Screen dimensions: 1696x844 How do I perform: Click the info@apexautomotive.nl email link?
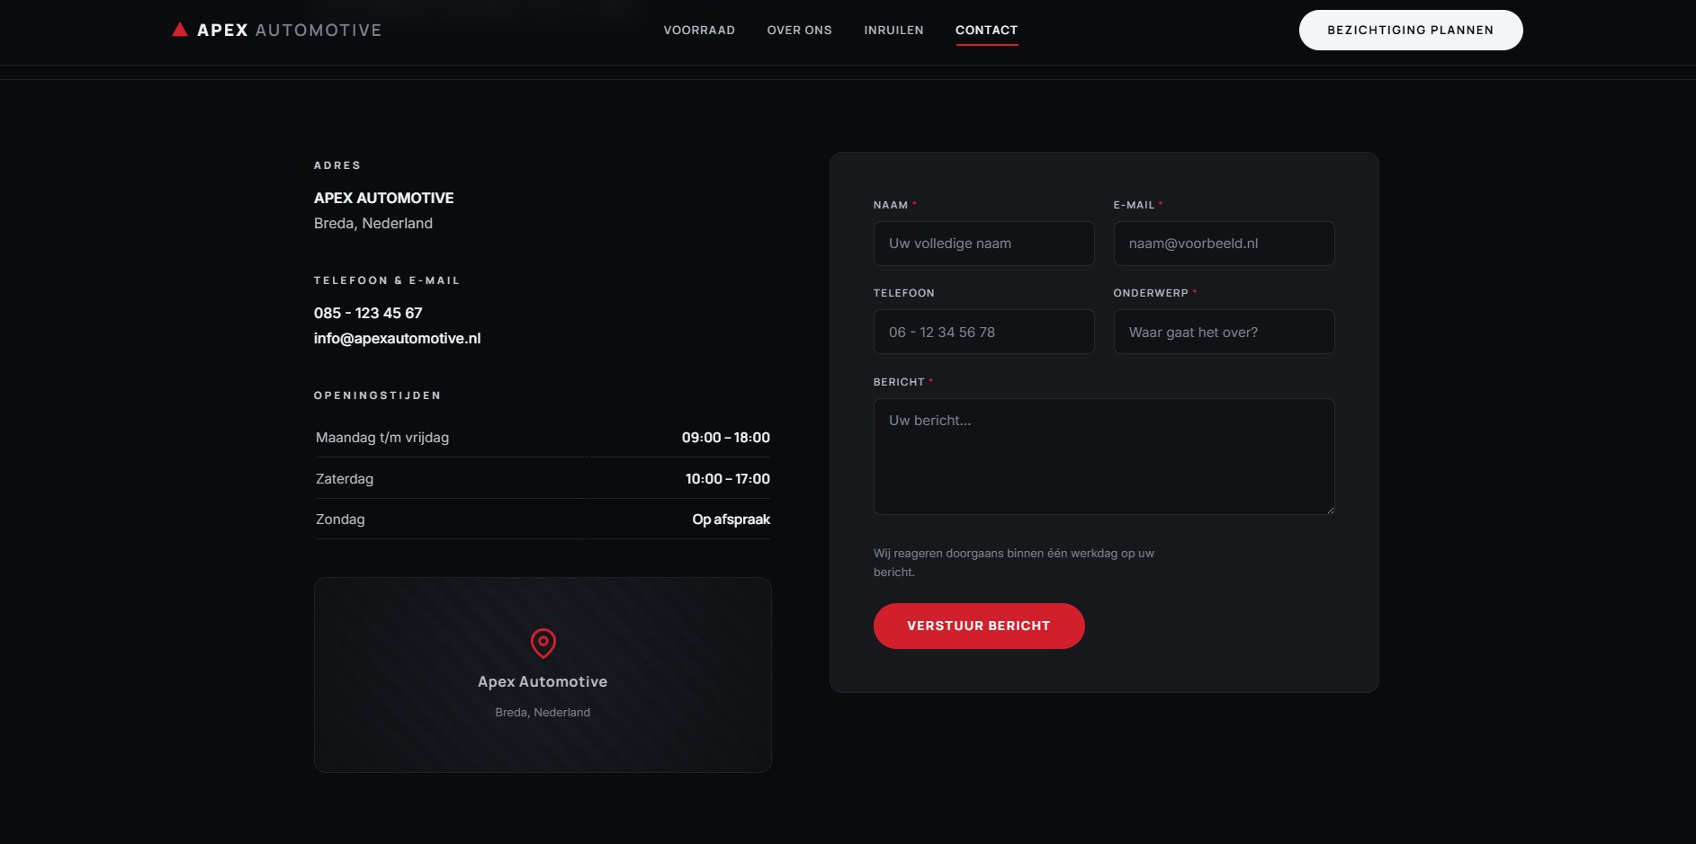point(397,338)
